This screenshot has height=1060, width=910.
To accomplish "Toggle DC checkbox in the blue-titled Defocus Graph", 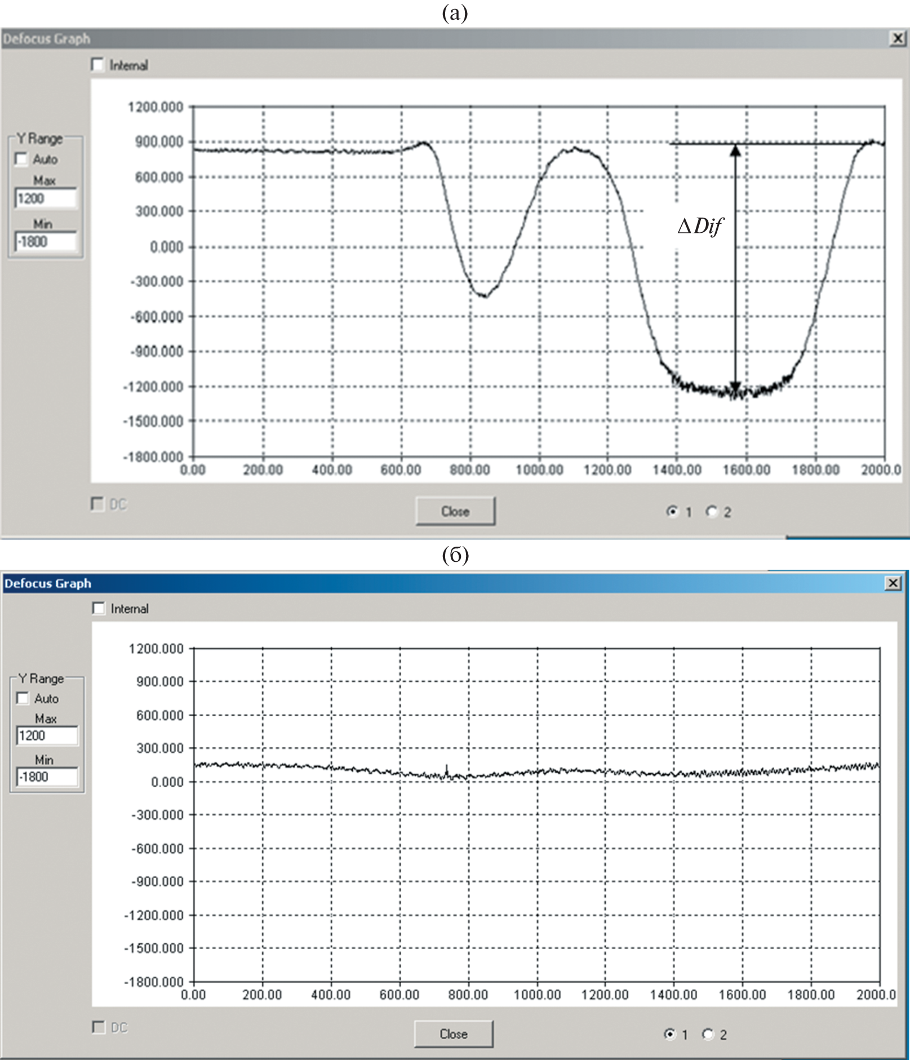I will (99, 1027).
